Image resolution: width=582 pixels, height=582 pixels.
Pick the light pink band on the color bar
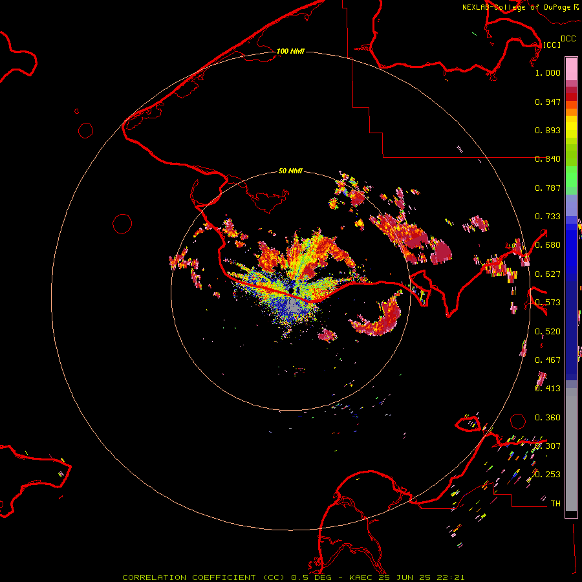point(571,69)
